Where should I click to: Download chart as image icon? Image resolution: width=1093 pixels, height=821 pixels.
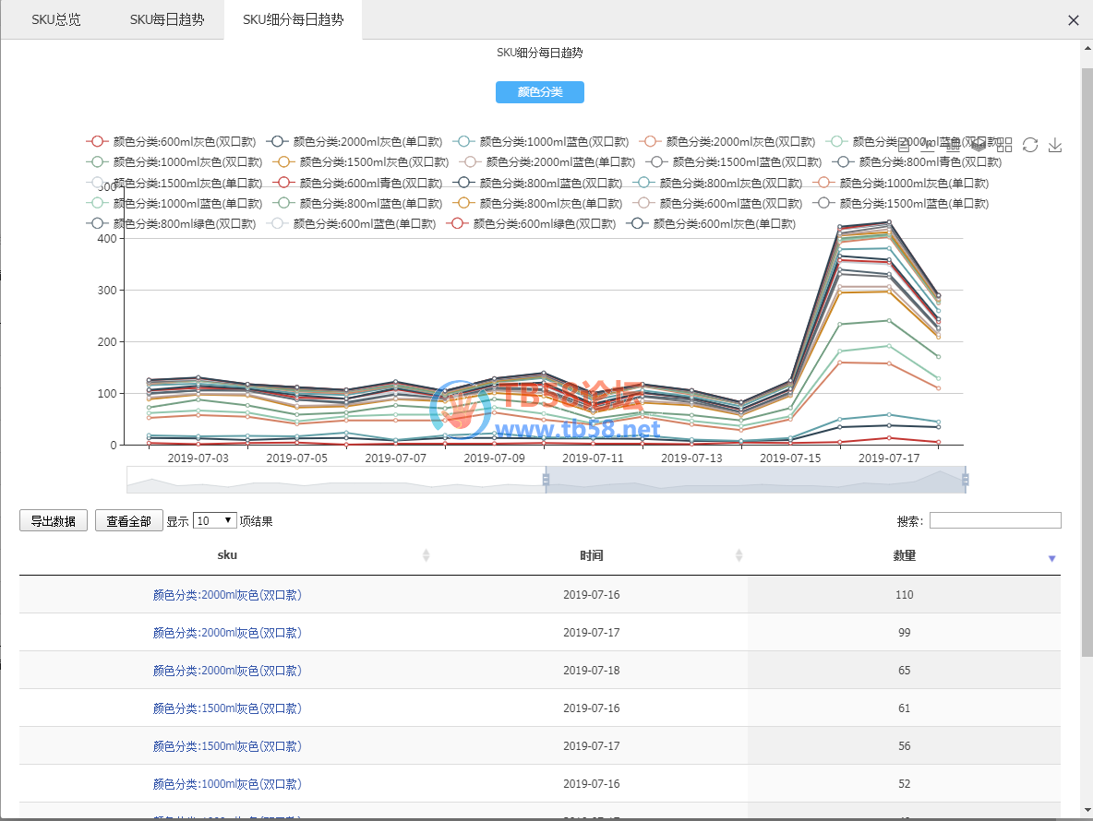coord(1055,145)
